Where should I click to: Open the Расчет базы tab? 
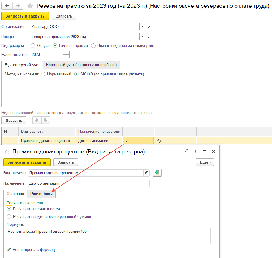pos(41,194)
